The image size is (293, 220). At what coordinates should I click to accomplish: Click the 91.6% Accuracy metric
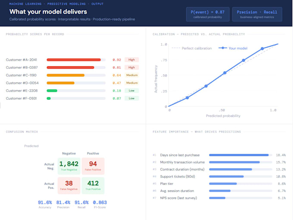(x=45, y=205)
